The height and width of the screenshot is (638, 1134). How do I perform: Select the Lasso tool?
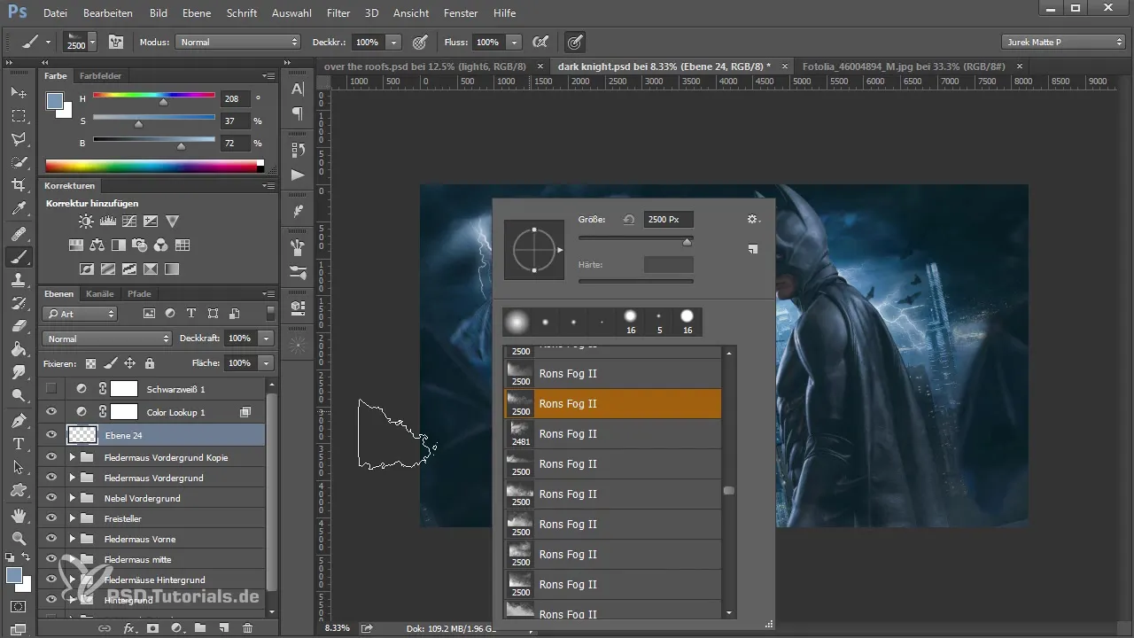coord(19,139)
